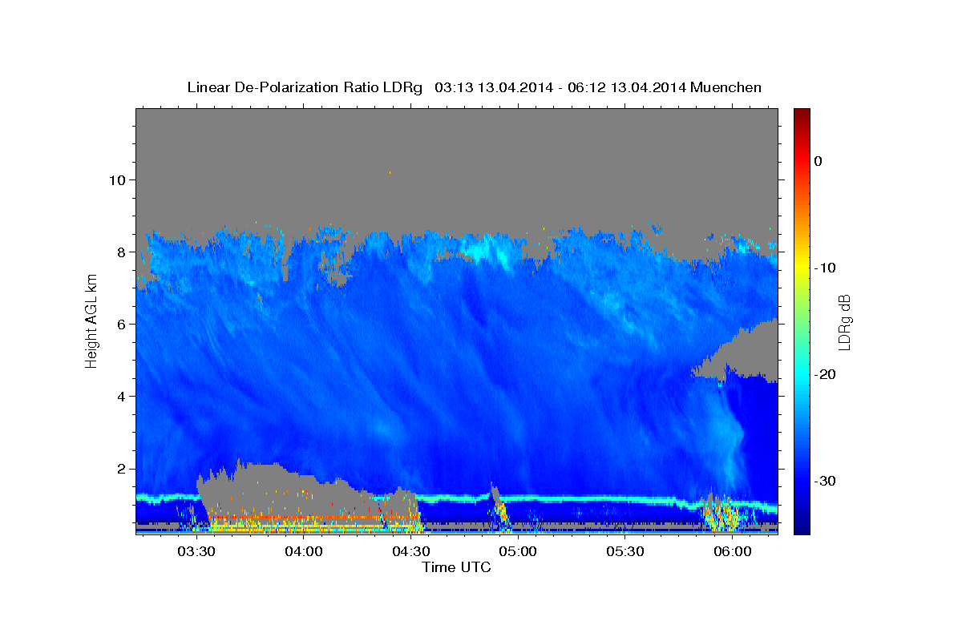This screenshot has width=962, height=641.
Task: Click the 'Height AGL km' axis label
Action: click(91, 321)
